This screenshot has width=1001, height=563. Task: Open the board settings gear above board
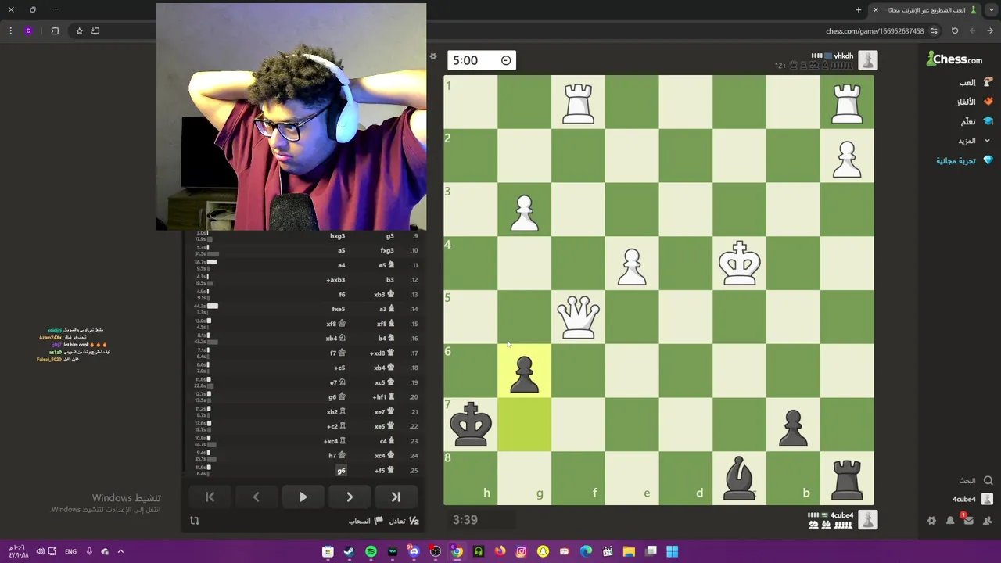432,56
